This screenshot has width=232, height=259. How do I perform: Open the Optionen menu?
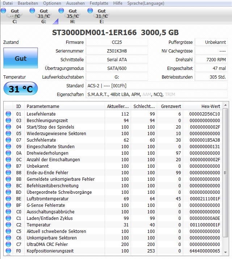tap(52, 3)
